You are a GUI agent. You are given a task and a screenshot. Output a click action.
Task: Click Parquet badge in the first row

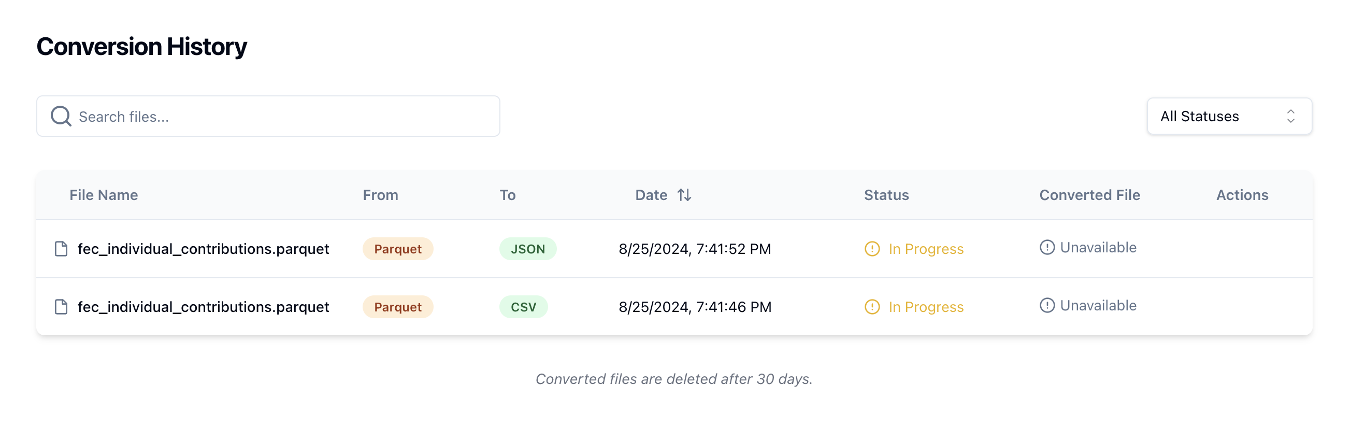397,249
